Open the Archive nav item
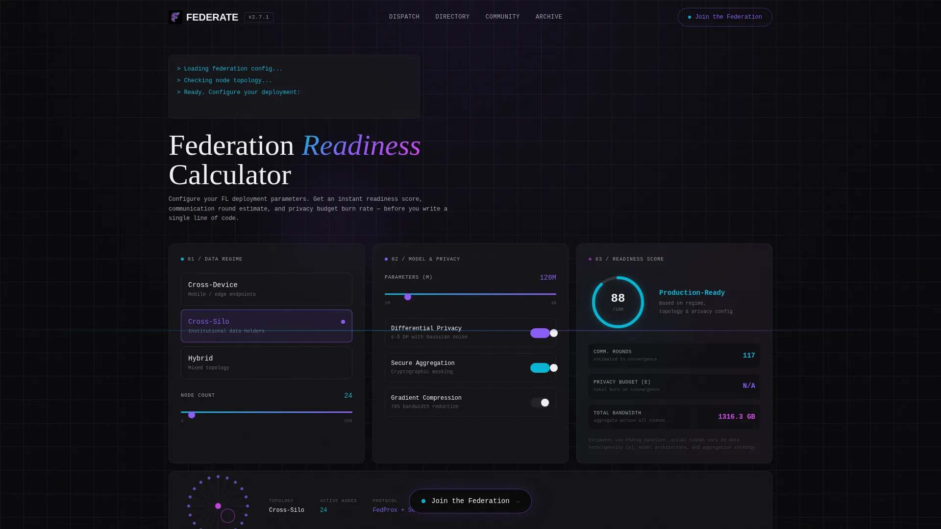The height and width of the screenshot is (529, 941). pyautogui.click(x=549, y=17)
